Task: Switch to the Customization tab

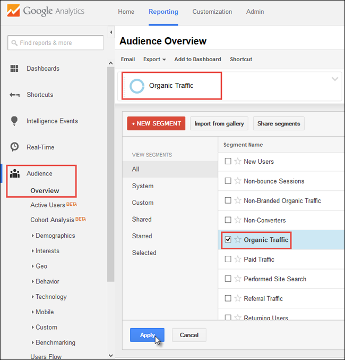Action: (212, 12)
